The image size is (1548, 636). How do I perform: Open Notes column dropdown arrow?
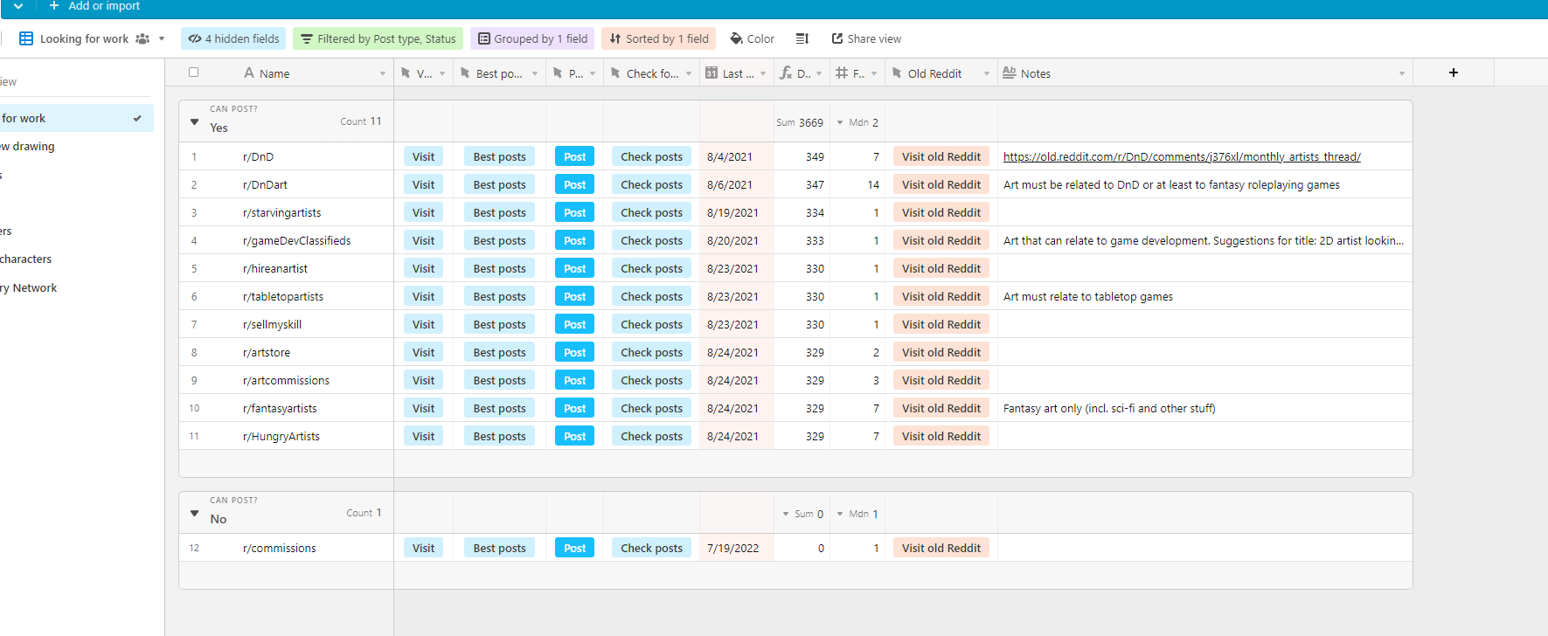pyautogui.click(x=1402, y=73)
